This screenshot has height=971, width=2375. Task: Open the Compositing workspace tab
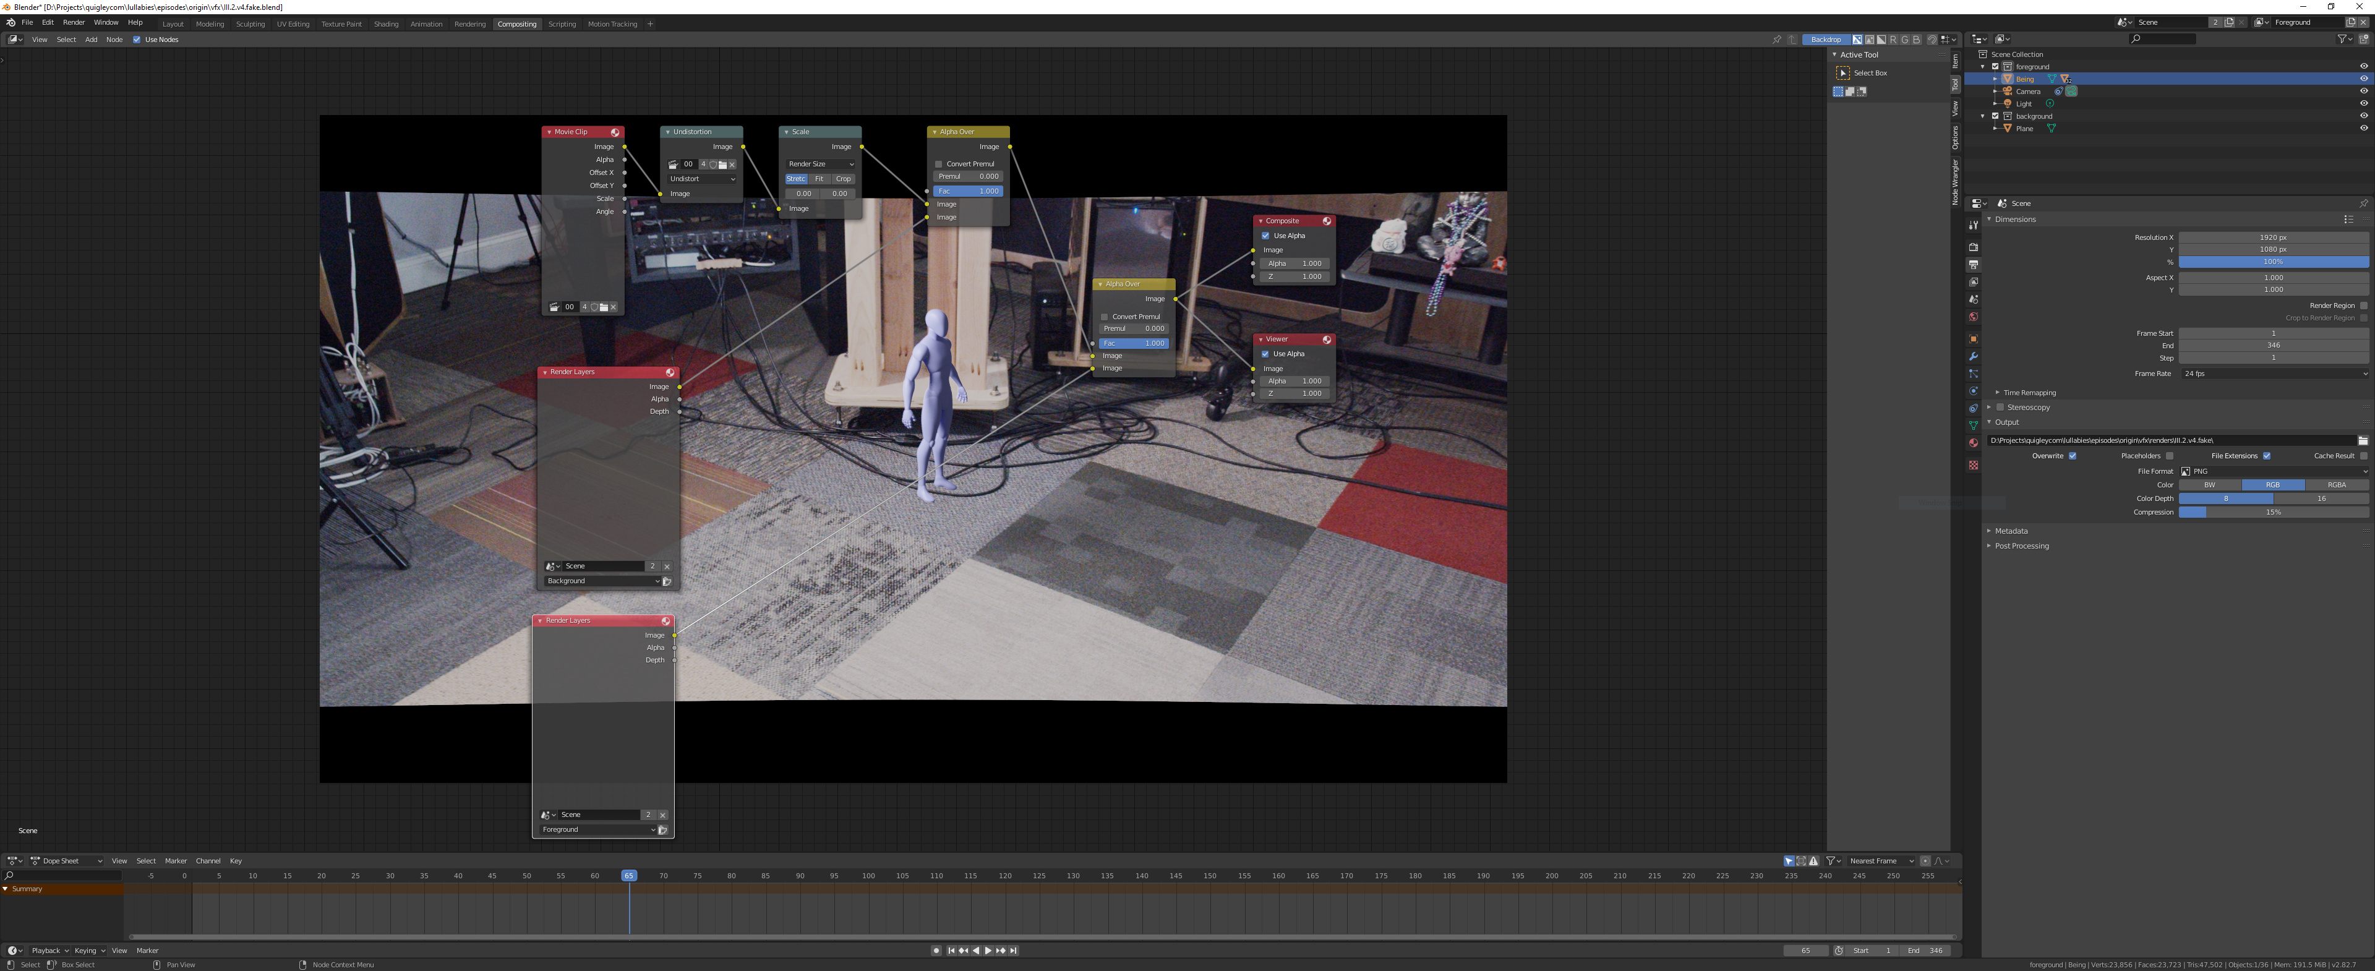pos(517,24)
